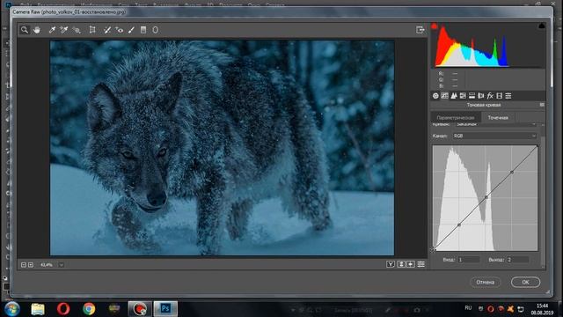Screen dimensions: 563x317
Task: Toggle Before/After preview view (Y icon)
Action: click(x=391, y=264)
